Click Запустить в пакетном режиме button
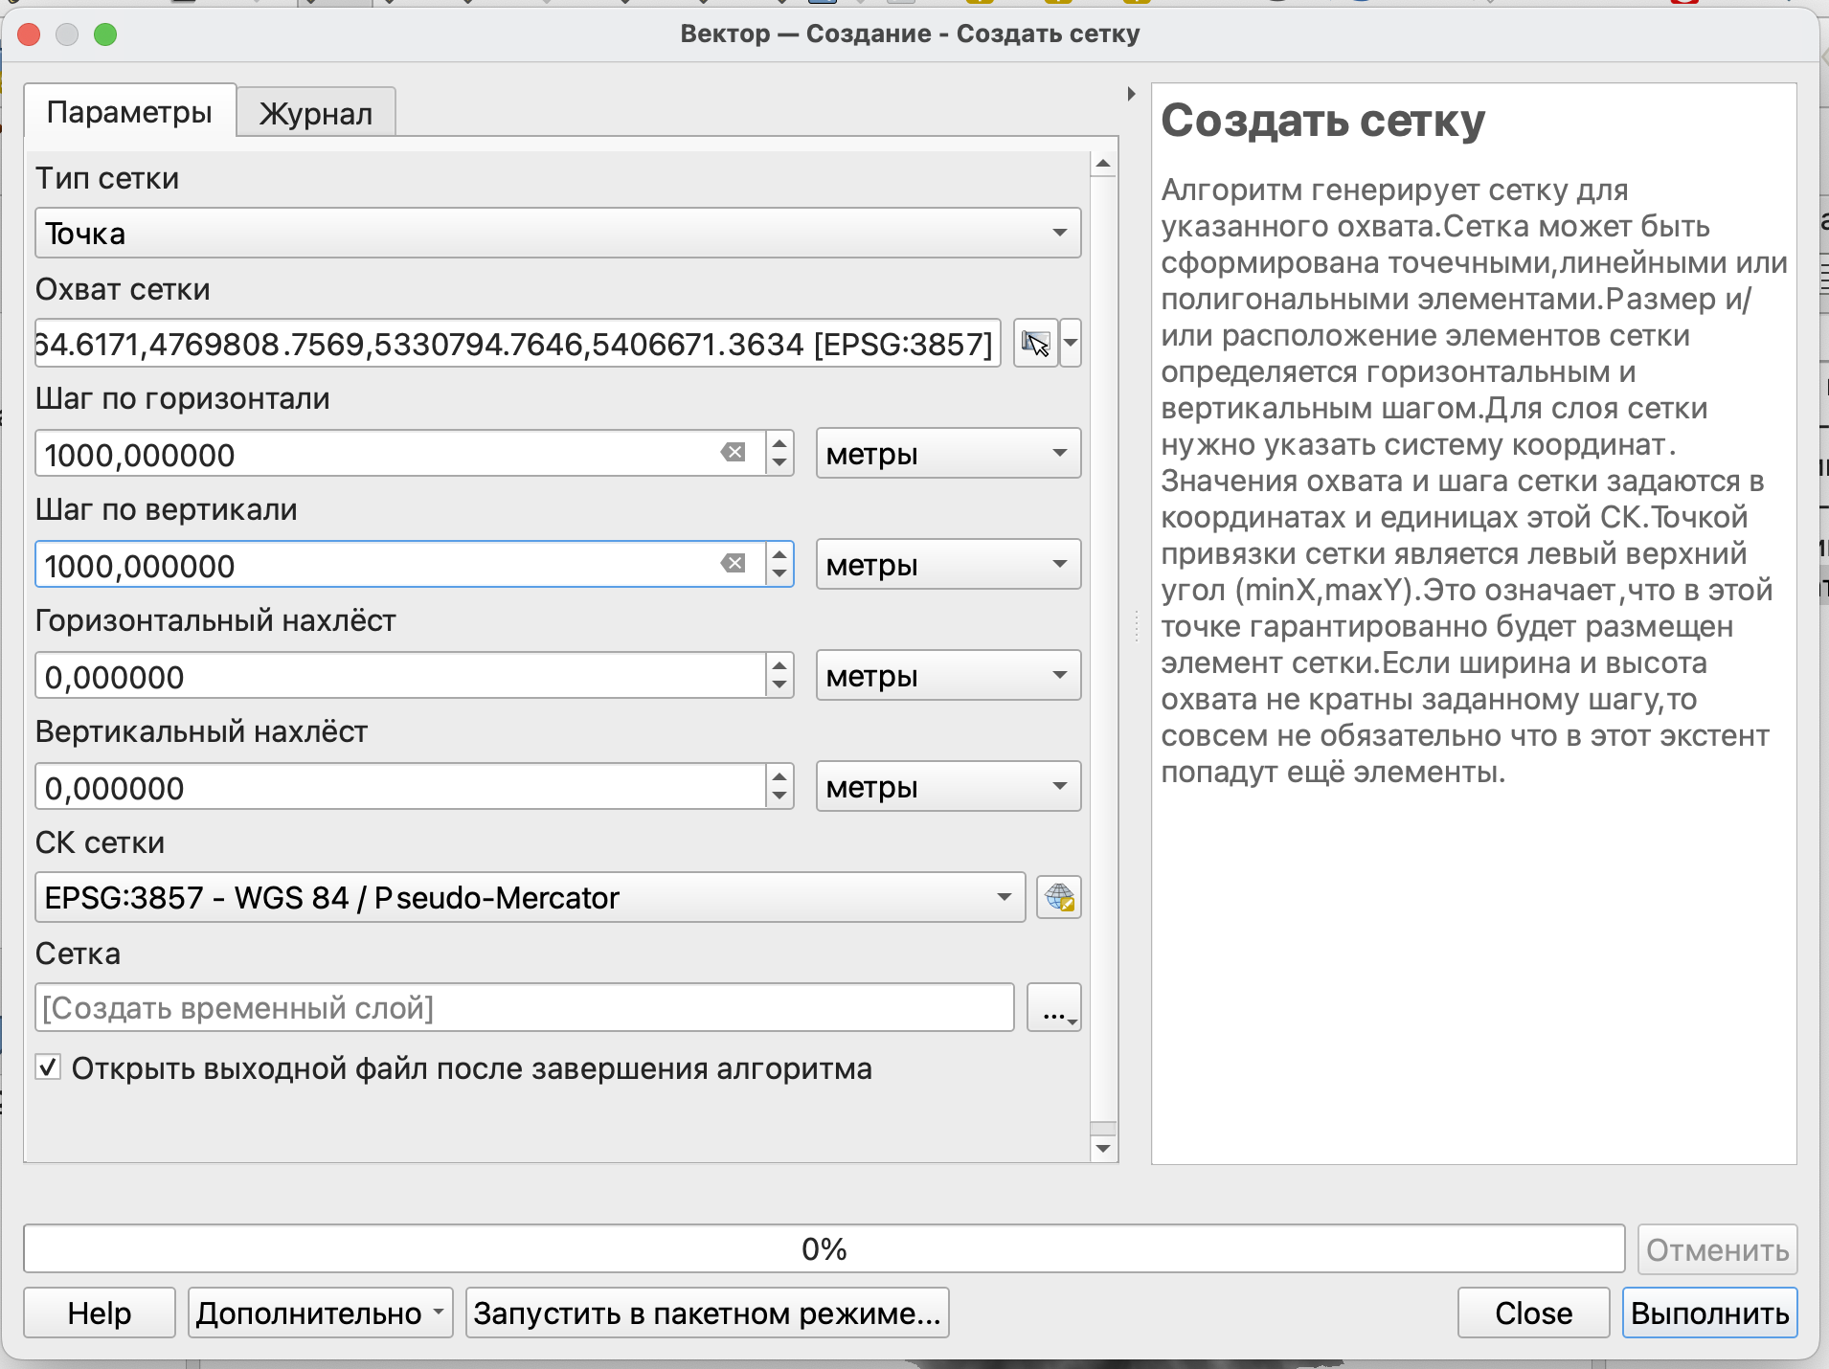This screenshot has height=1369, width=1829. (x=707, y=1313)
